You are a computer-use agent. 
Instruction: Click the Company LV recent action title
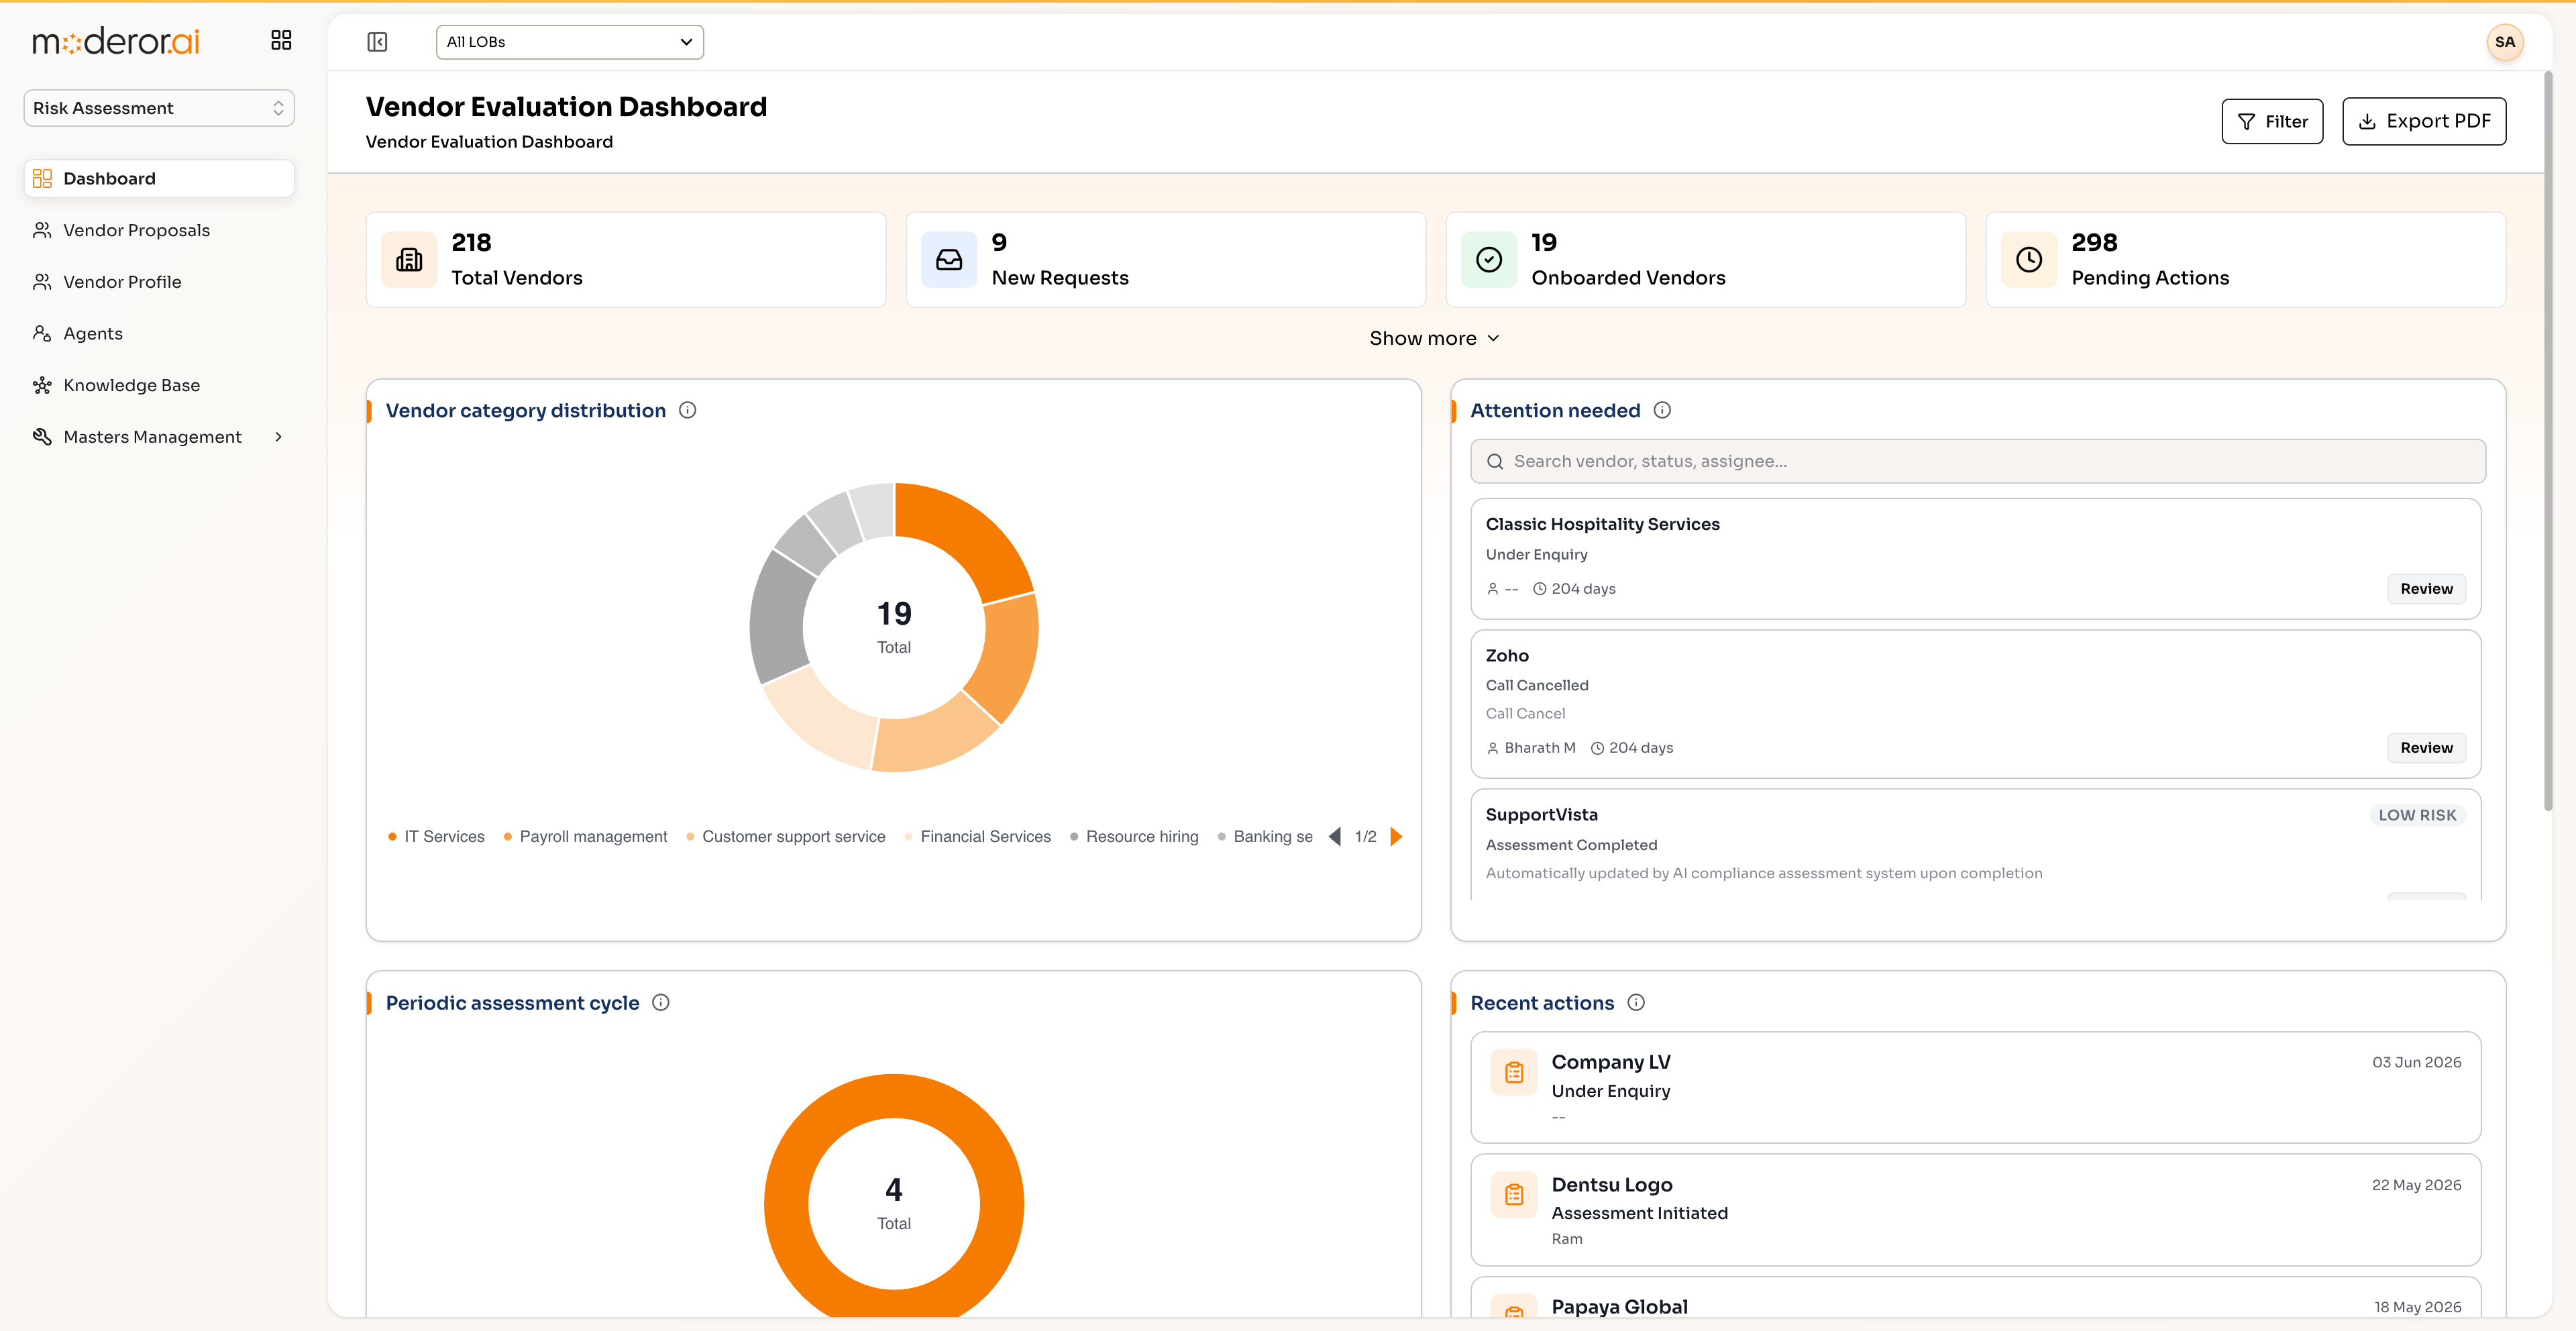coord(1610,1062)
